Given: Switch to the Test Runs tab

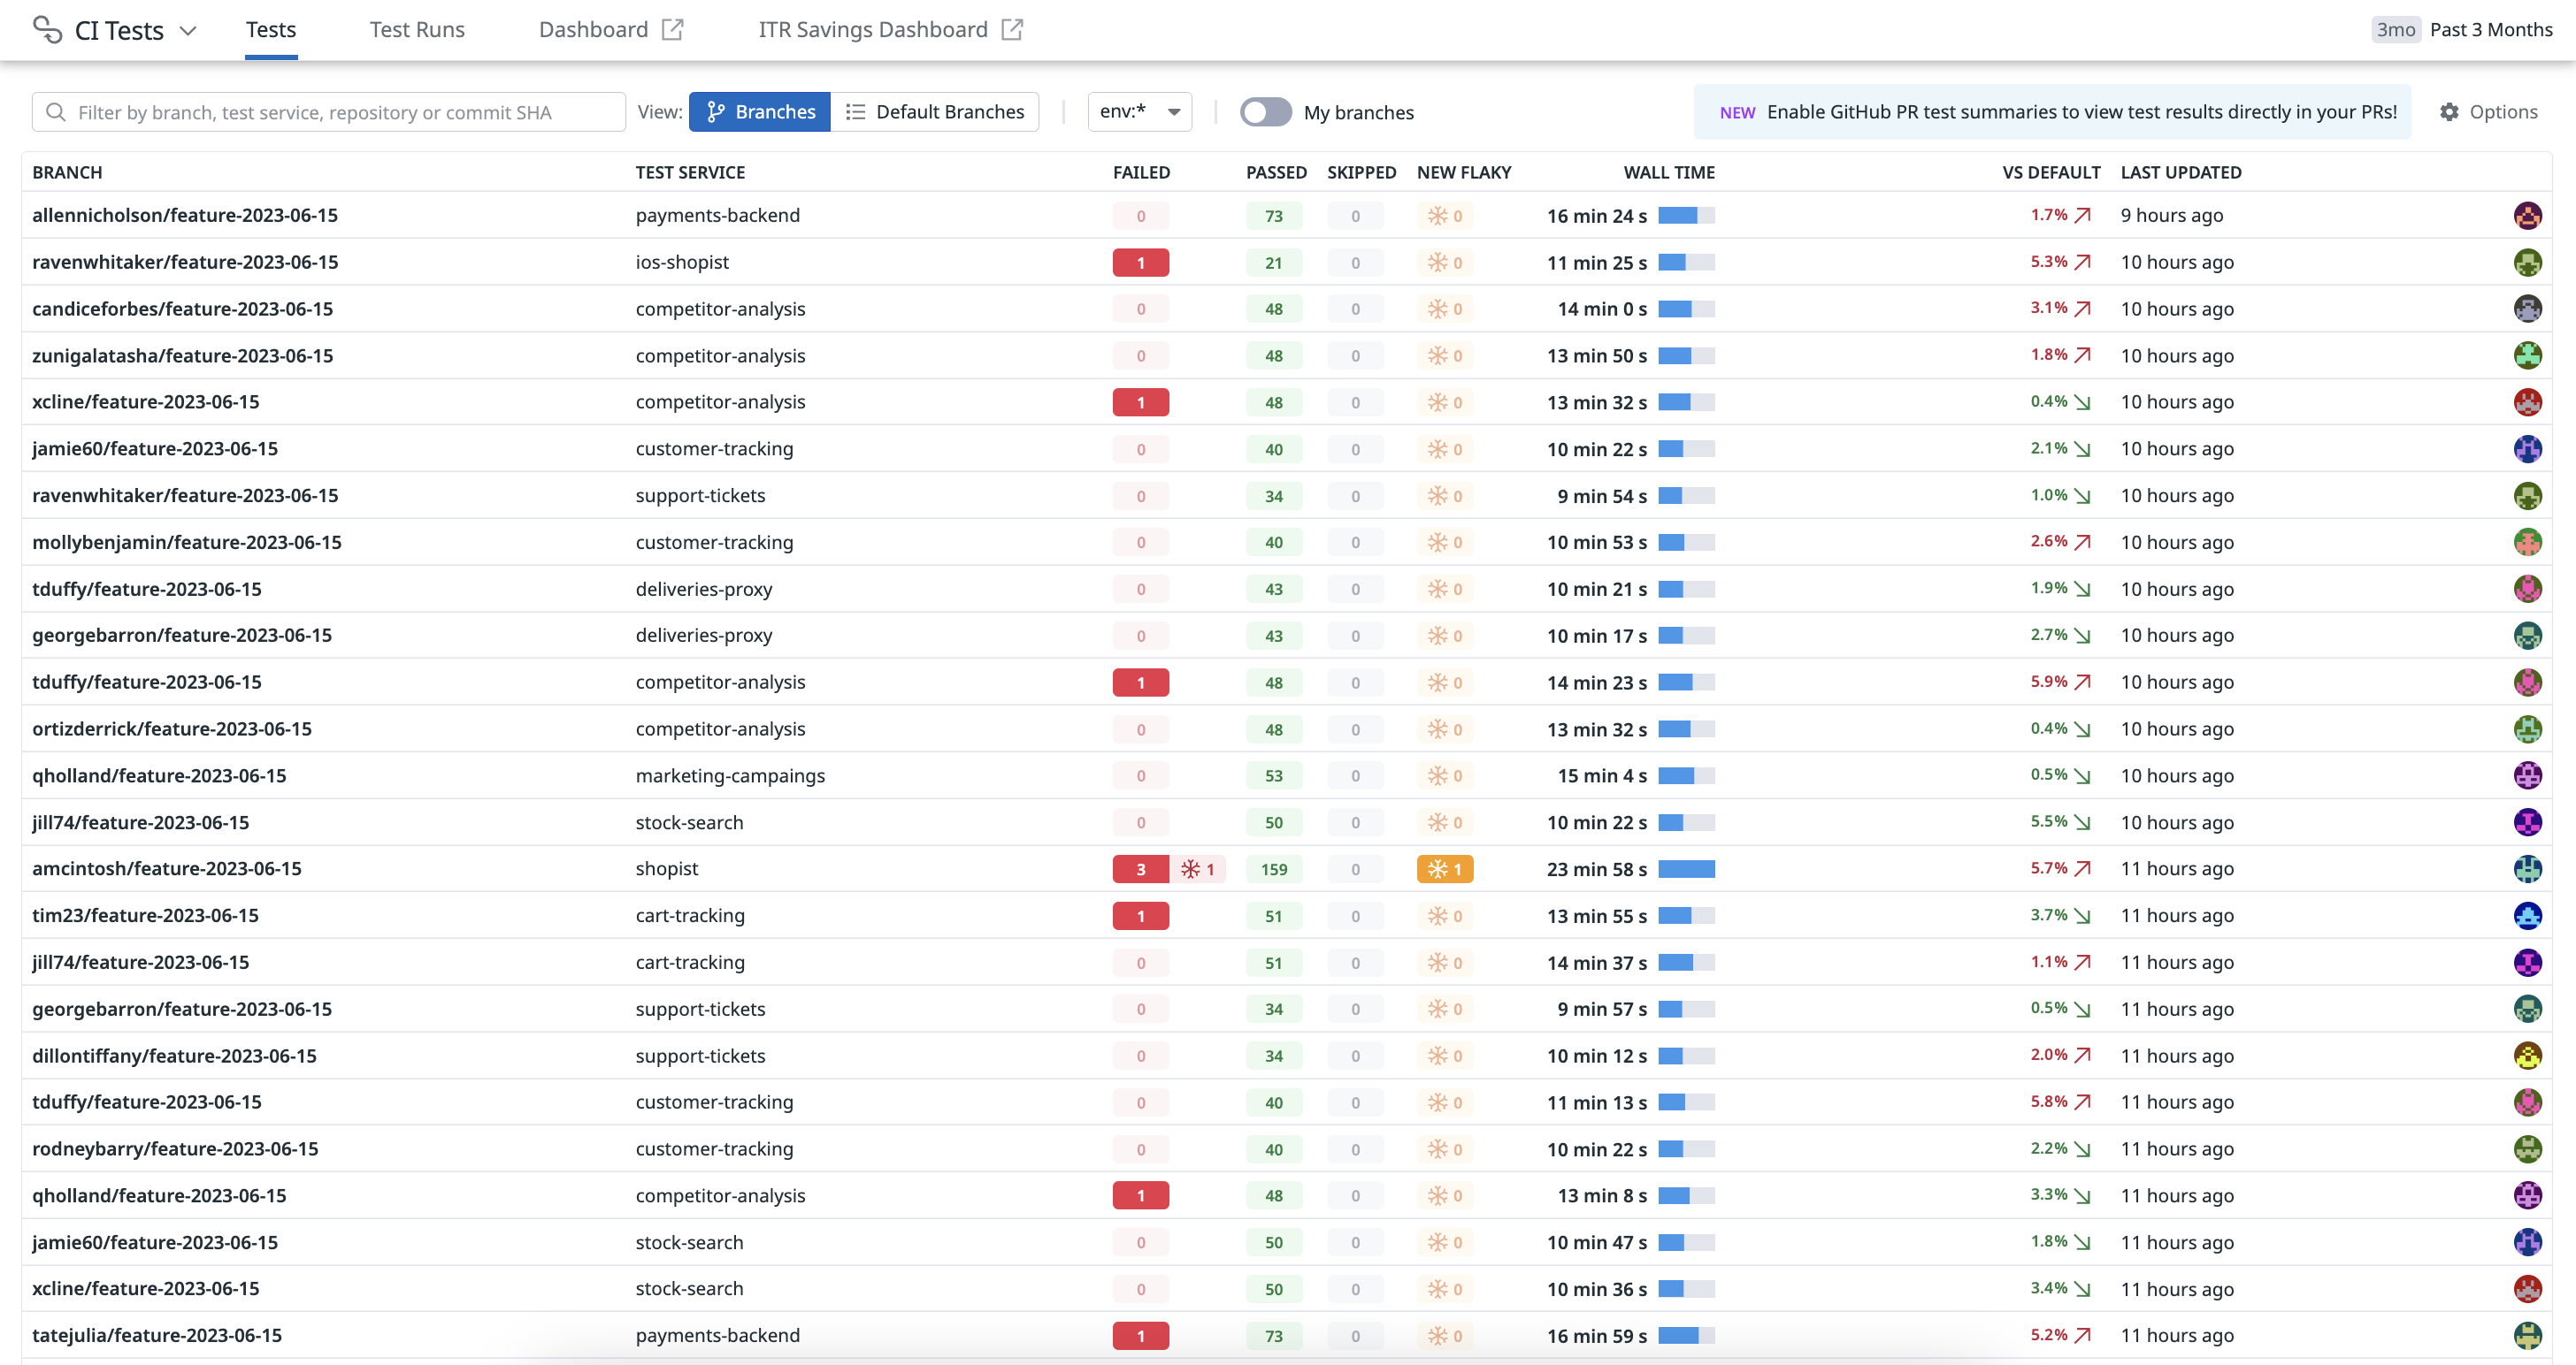Looking at the screenshot, I should (417, 29).
